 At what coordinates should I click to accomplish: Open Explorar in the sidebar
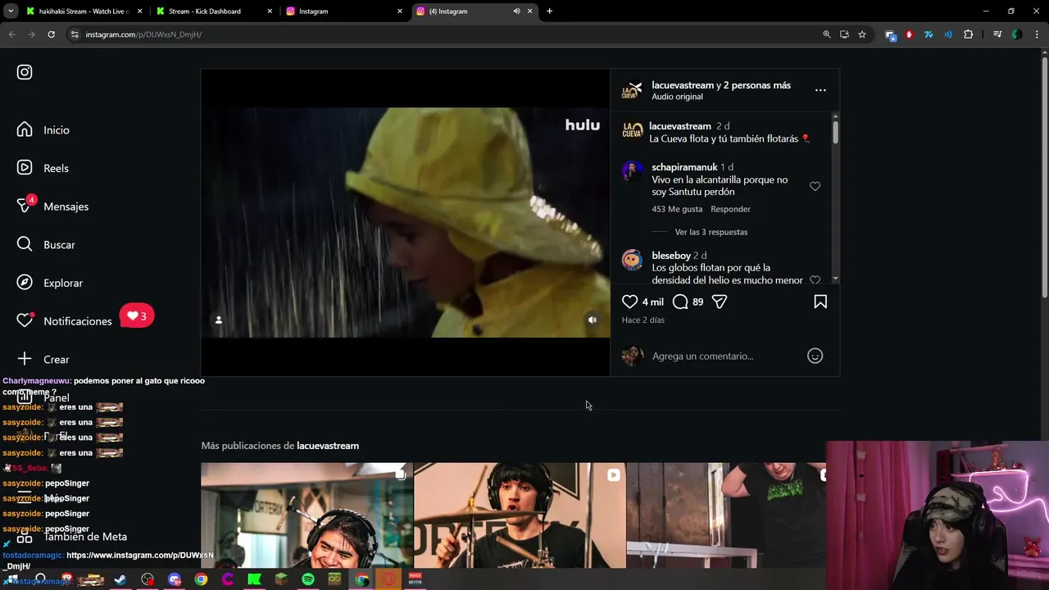coord(51,283)
